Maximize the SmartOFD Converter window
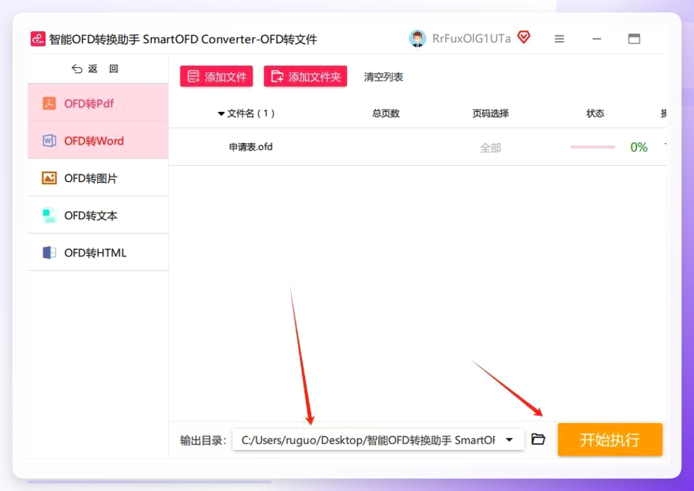This screenshot has height=491, width=694. [634, 39]
